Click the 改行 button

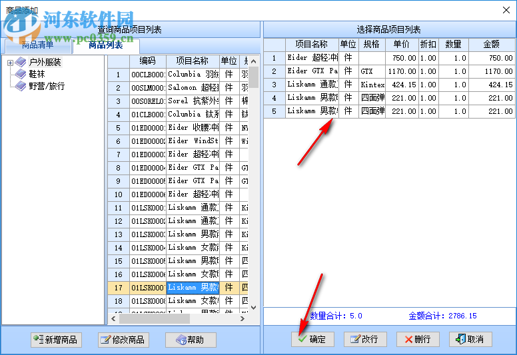pos(365,339)
